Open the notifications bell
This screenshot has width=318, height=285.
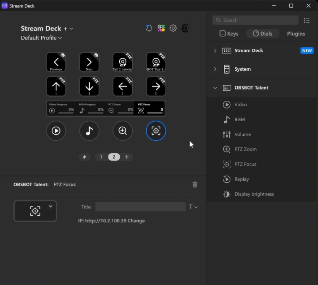(149, 28)
